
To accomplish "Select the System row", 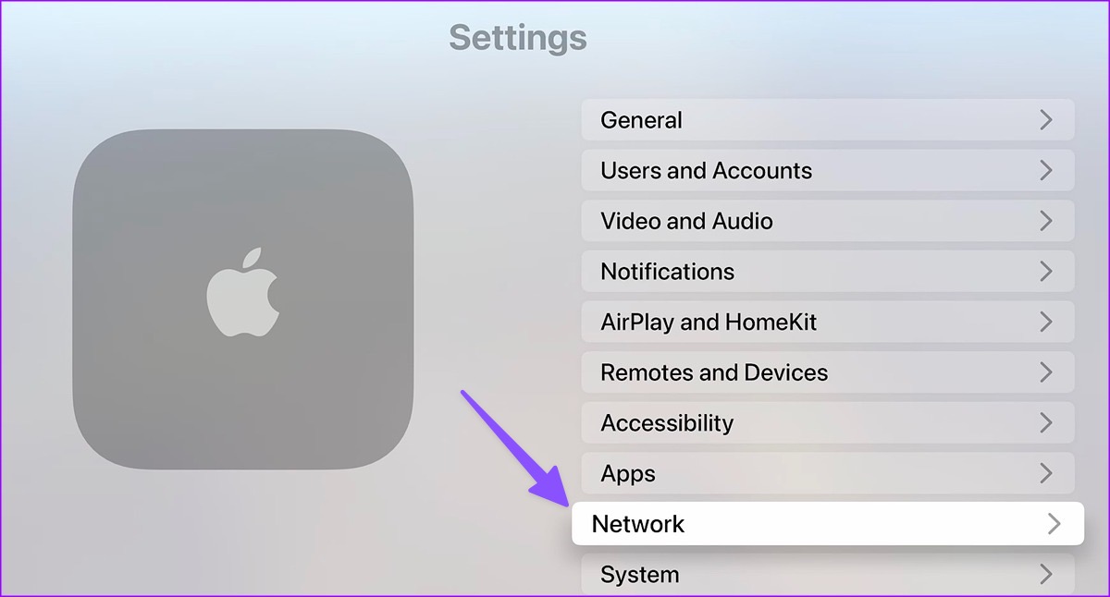I will coord(828,574).
